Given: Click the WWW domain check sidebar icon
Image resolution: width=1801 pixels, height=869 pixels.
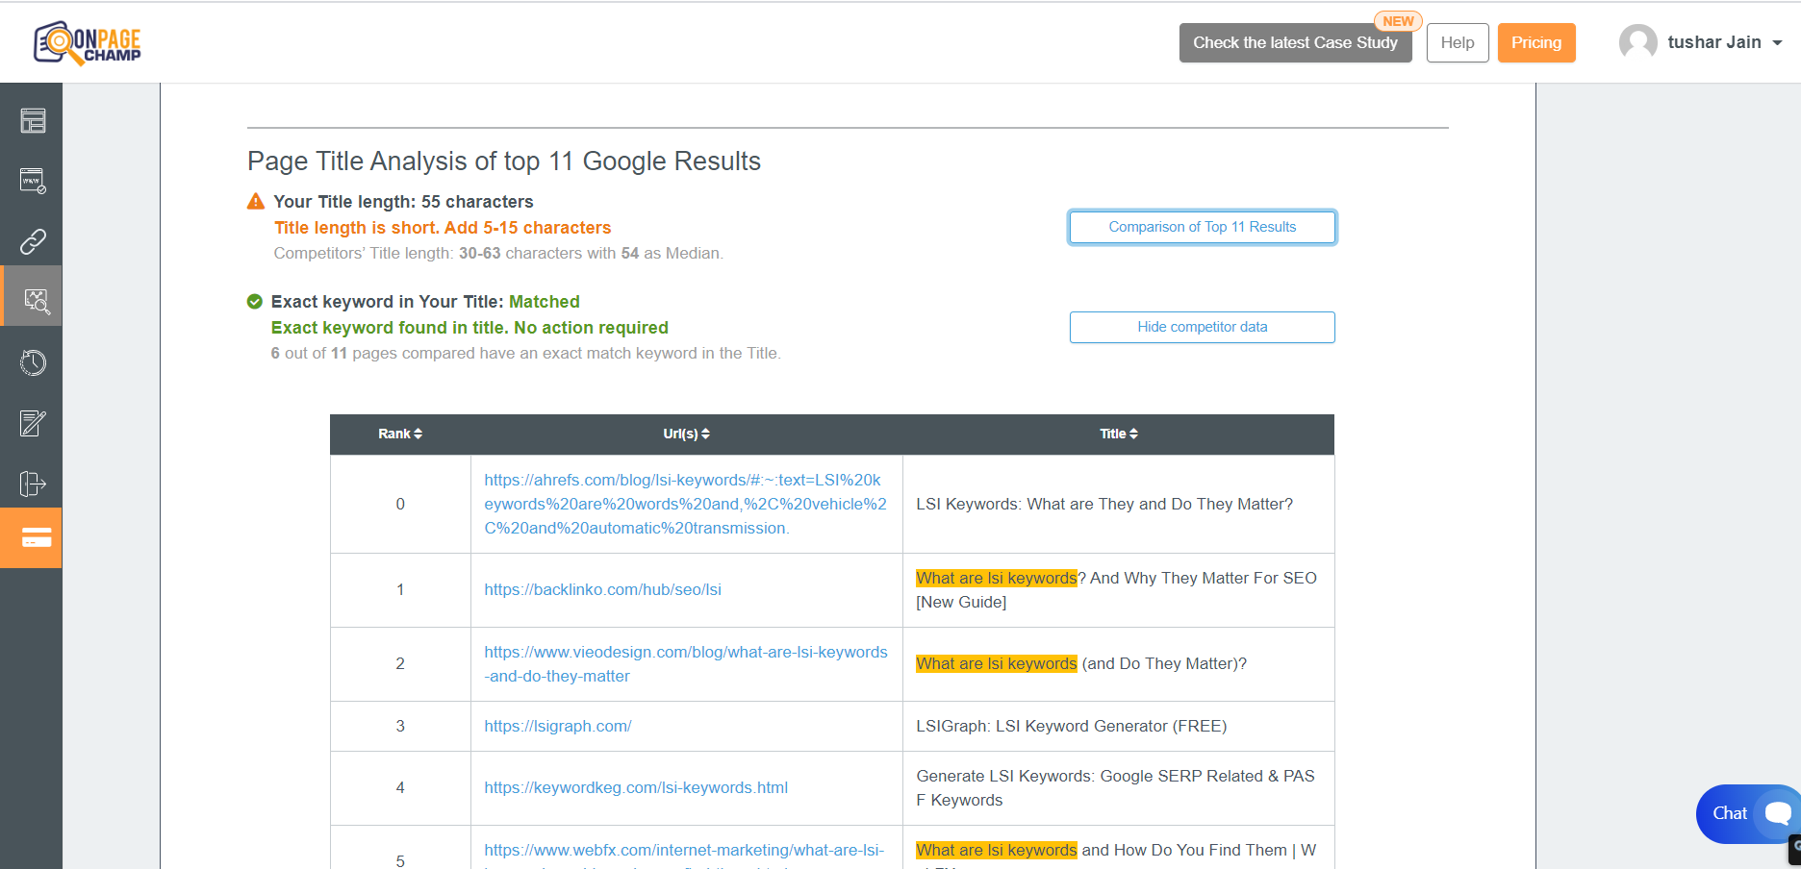Looking at the screenshot, I should point(33,181).
